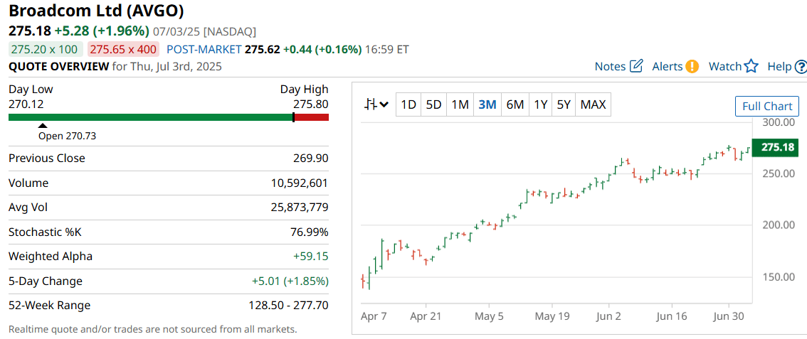807x339 pixels.
Task: Click the red ask 275.65 x 400 box
Action: (x=124, y=49)
